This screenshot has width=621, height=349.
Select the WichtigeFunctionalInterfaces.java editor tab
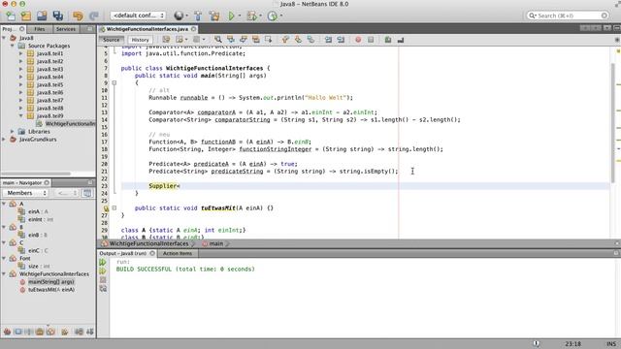(x=147, y=29)
